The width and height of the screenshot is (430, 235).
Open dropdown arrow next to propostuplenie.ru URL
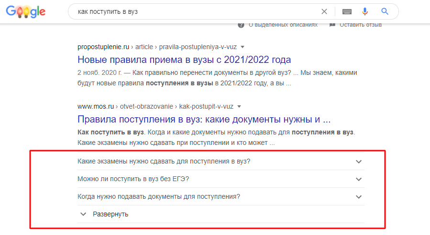tap(243, 47)
